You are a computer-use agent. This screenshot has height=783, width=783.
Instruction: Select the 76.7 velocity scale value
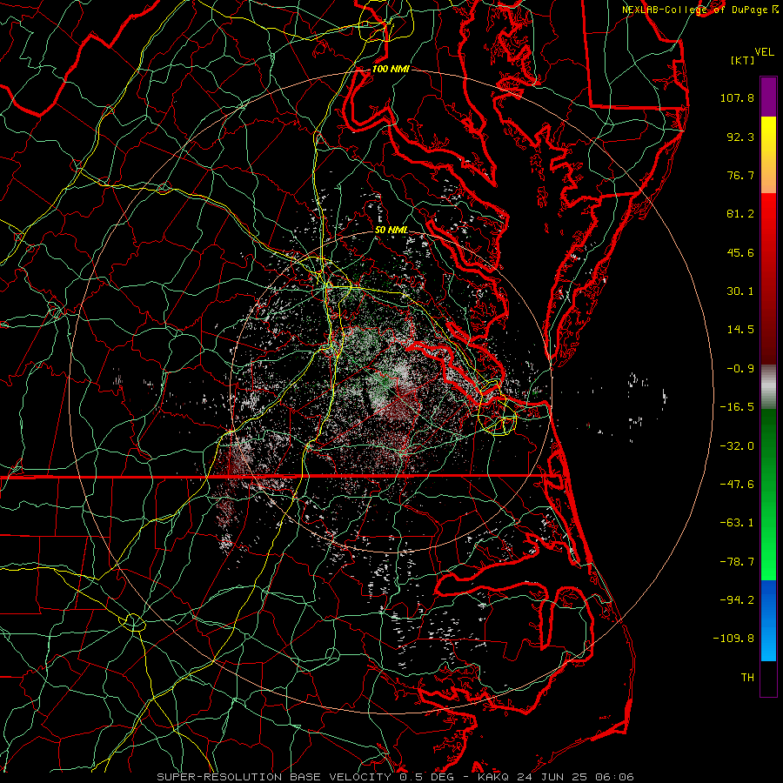tap(740, 175)
